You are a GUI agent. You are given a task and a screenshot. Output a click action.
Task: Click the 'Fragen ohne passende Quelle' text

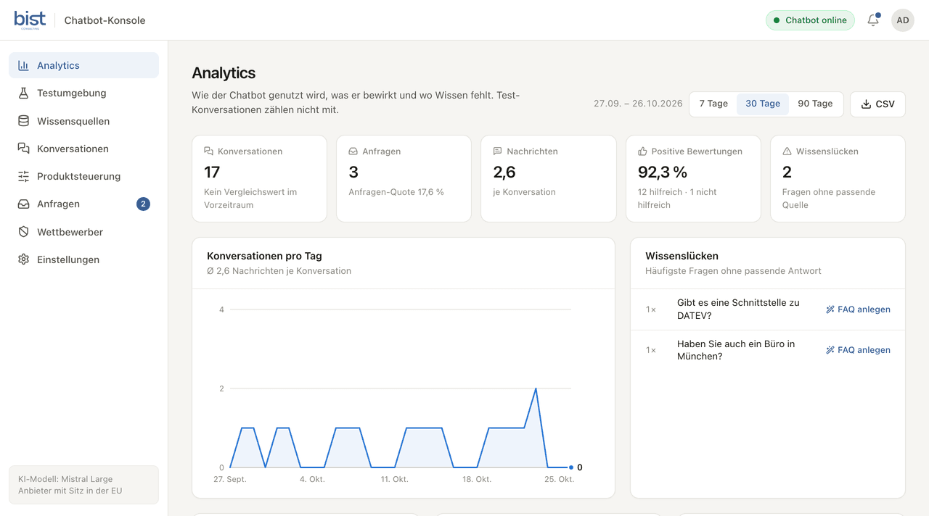(829, 199)
